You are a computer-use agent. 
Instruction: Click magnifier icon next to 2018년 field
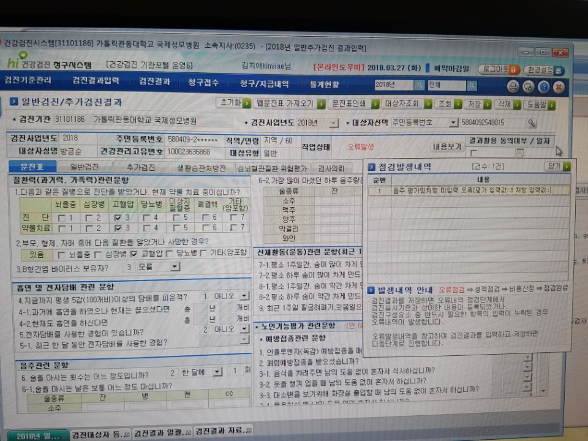pos(419,86)
